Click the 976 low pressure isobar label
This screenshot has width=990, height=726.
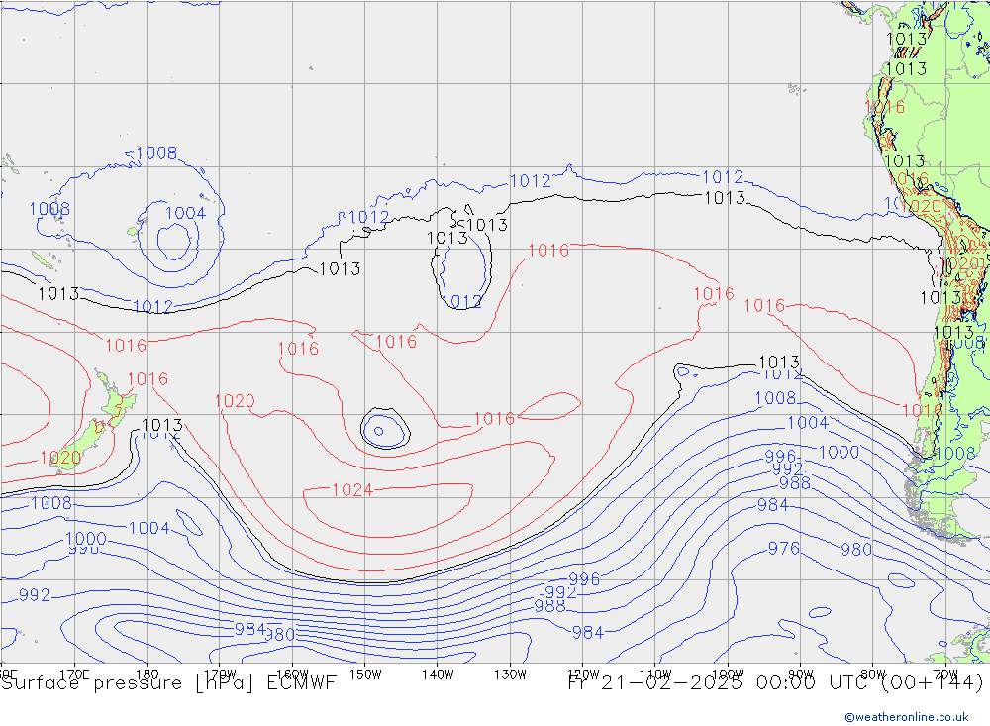pos(783,549)
